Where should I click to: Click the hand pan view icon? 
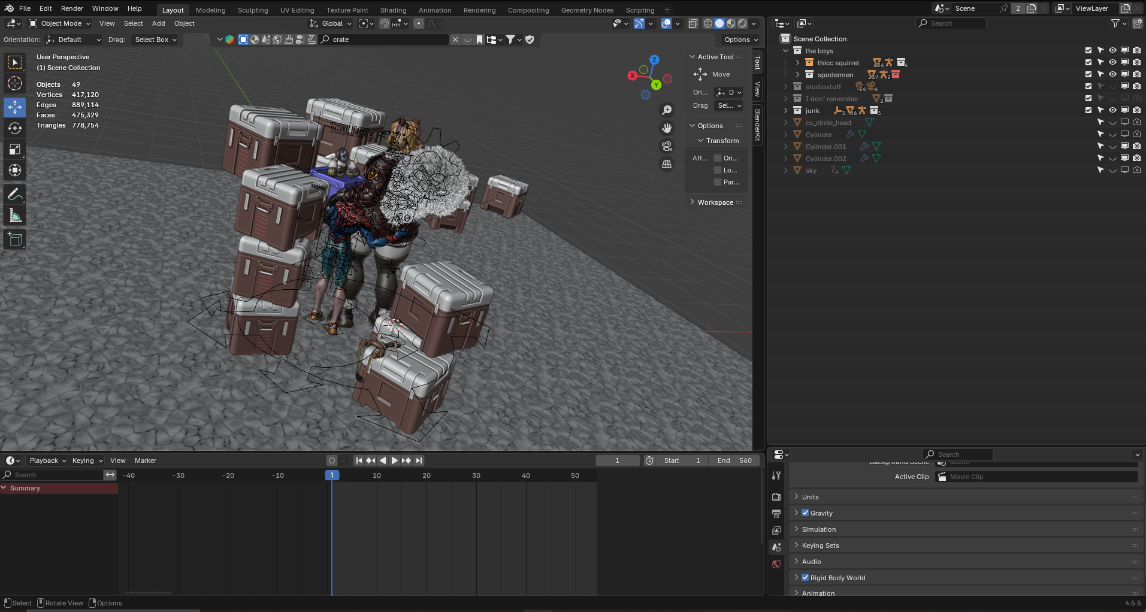coord(667,128)
